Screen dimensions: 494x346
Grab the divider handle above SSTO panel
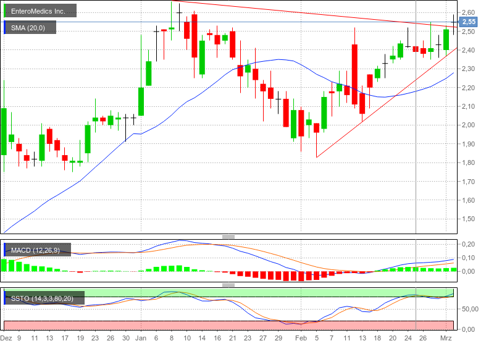pyautogui.click(x=228, y=285)
